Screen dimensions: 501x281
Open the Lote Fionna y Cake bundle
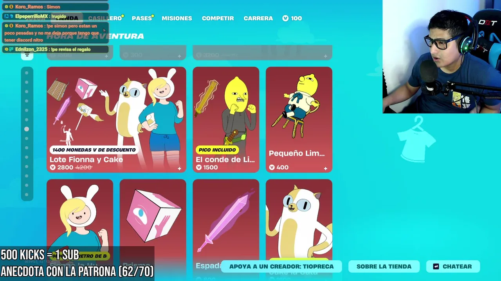116,119
